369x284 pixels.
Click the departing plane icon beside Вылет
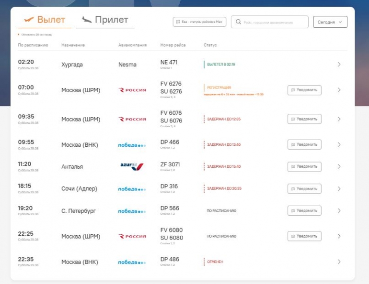coord(29,20)
